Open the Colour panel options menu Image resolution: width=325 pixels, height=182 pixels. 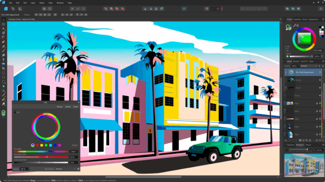(x=323, y=19)
